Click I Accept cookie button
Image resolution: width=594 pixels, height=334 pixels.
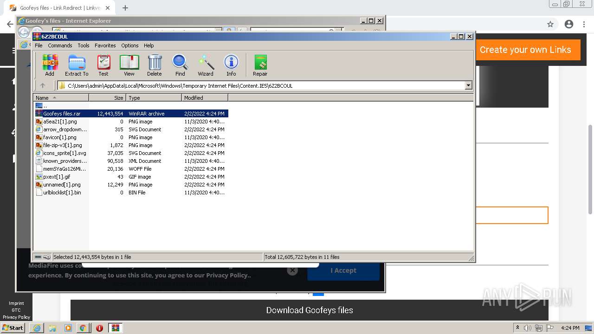pyautogui.click(x=343, y=270)
